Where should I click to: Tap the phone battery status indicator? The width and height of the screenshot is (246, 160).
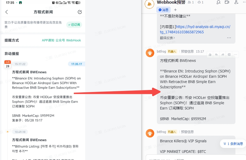(78, 3)
